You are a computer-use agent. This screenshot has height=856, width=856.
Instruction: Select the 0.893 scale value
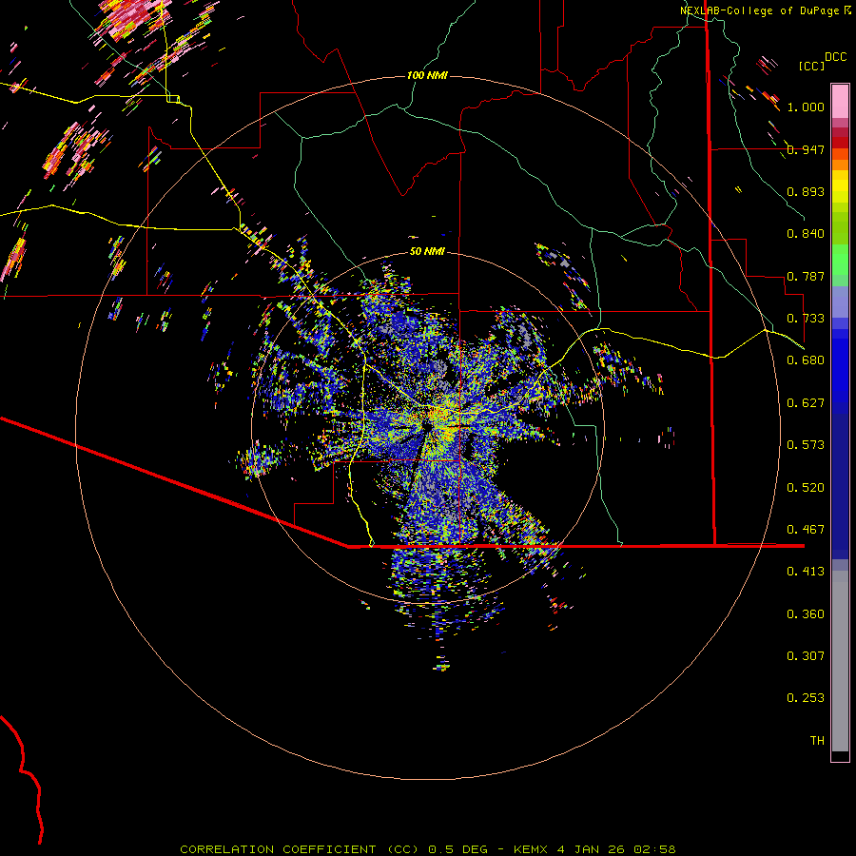click(x=806, y=191)
